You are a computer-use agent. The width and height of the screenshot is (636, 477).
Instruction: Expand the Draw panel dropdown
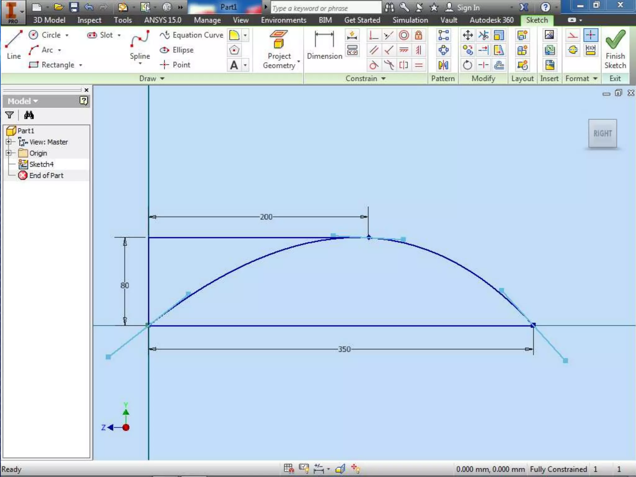pos(162,79)
